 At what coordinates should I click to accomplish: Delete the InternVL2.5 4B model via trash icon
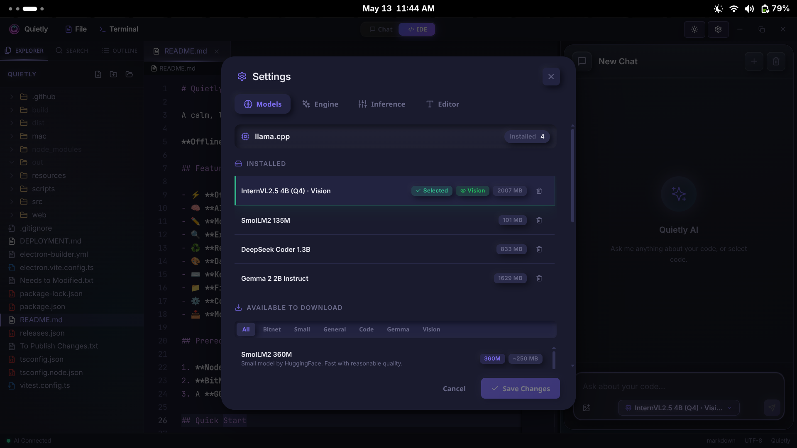[539, 191]
